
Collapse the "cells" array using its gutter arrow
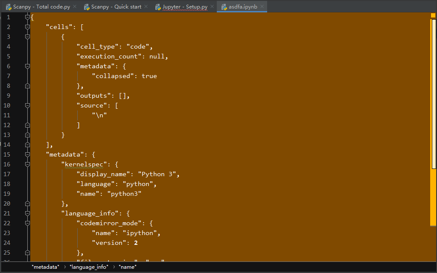27,26
